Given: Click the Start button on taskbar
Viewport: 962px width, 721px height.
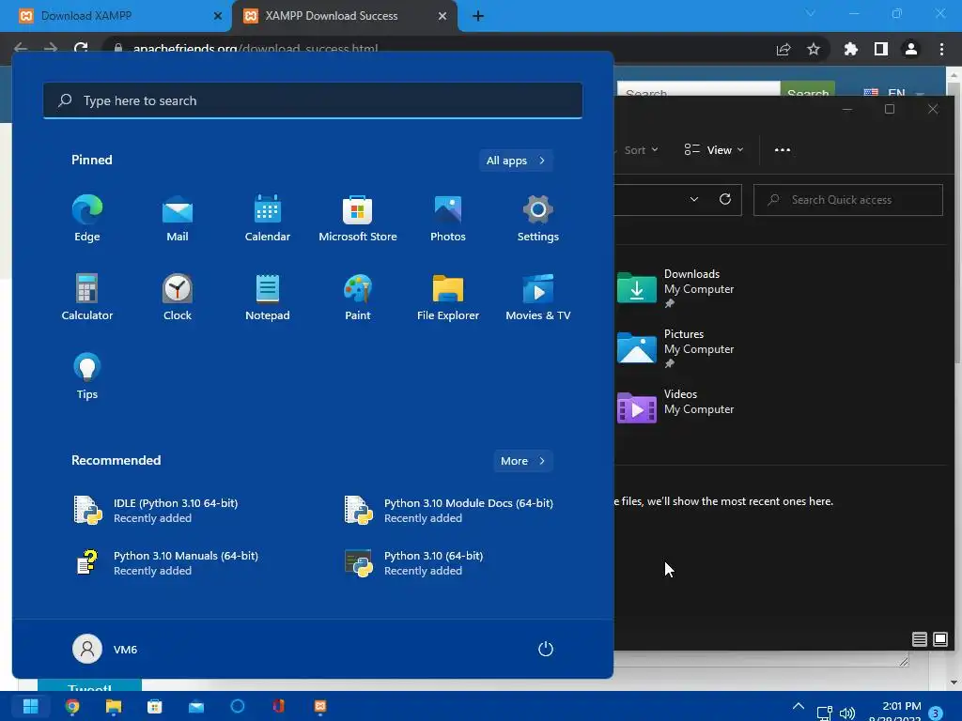Looking at the screenshot, I should click(30, 706).
